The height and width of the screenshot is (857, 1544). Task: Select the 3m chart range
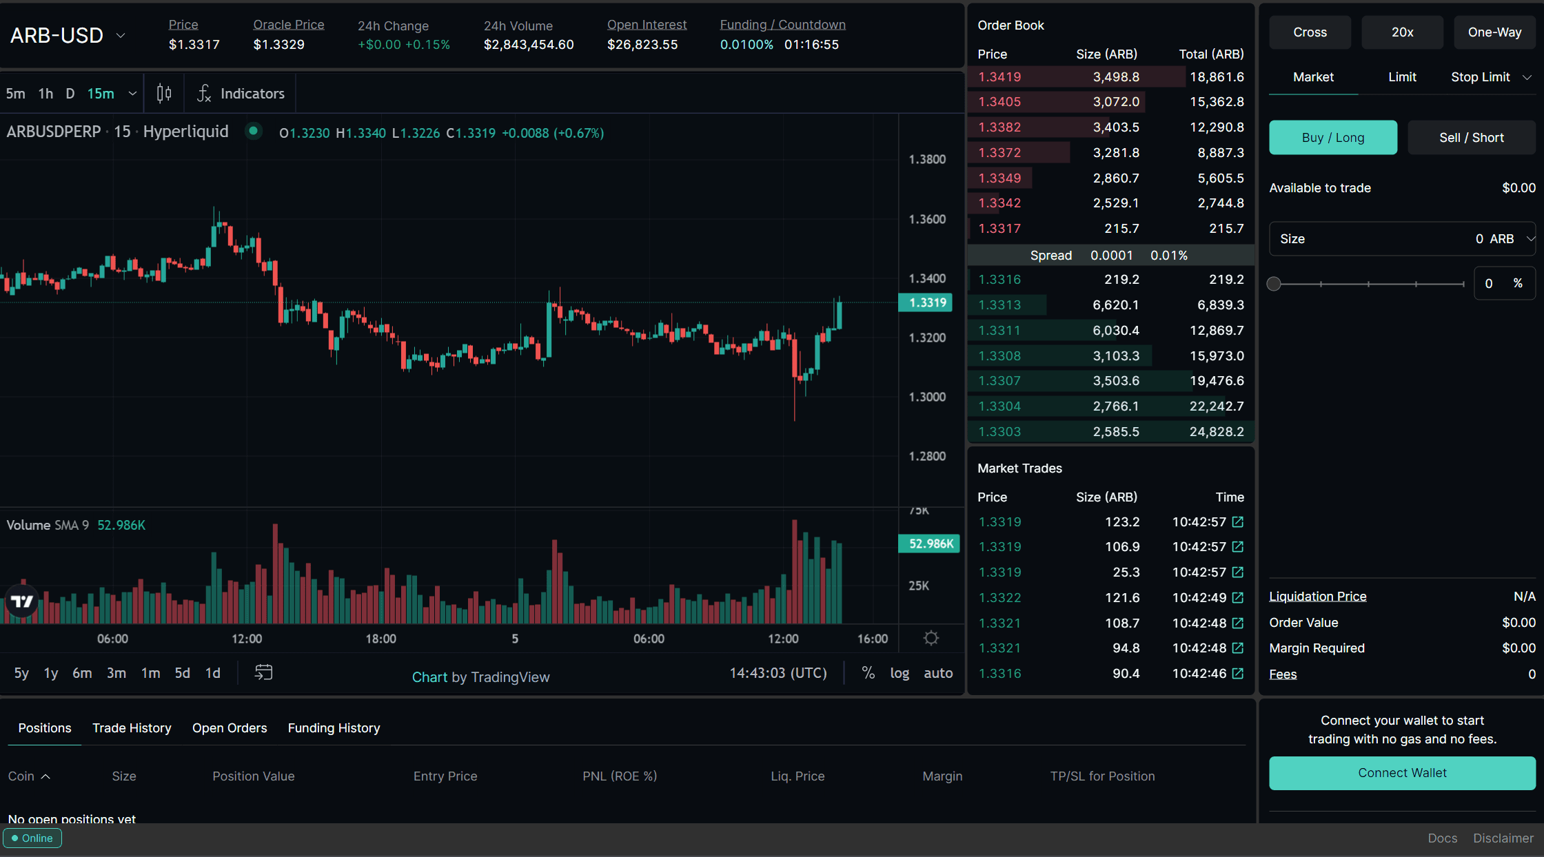coord(116,673)
